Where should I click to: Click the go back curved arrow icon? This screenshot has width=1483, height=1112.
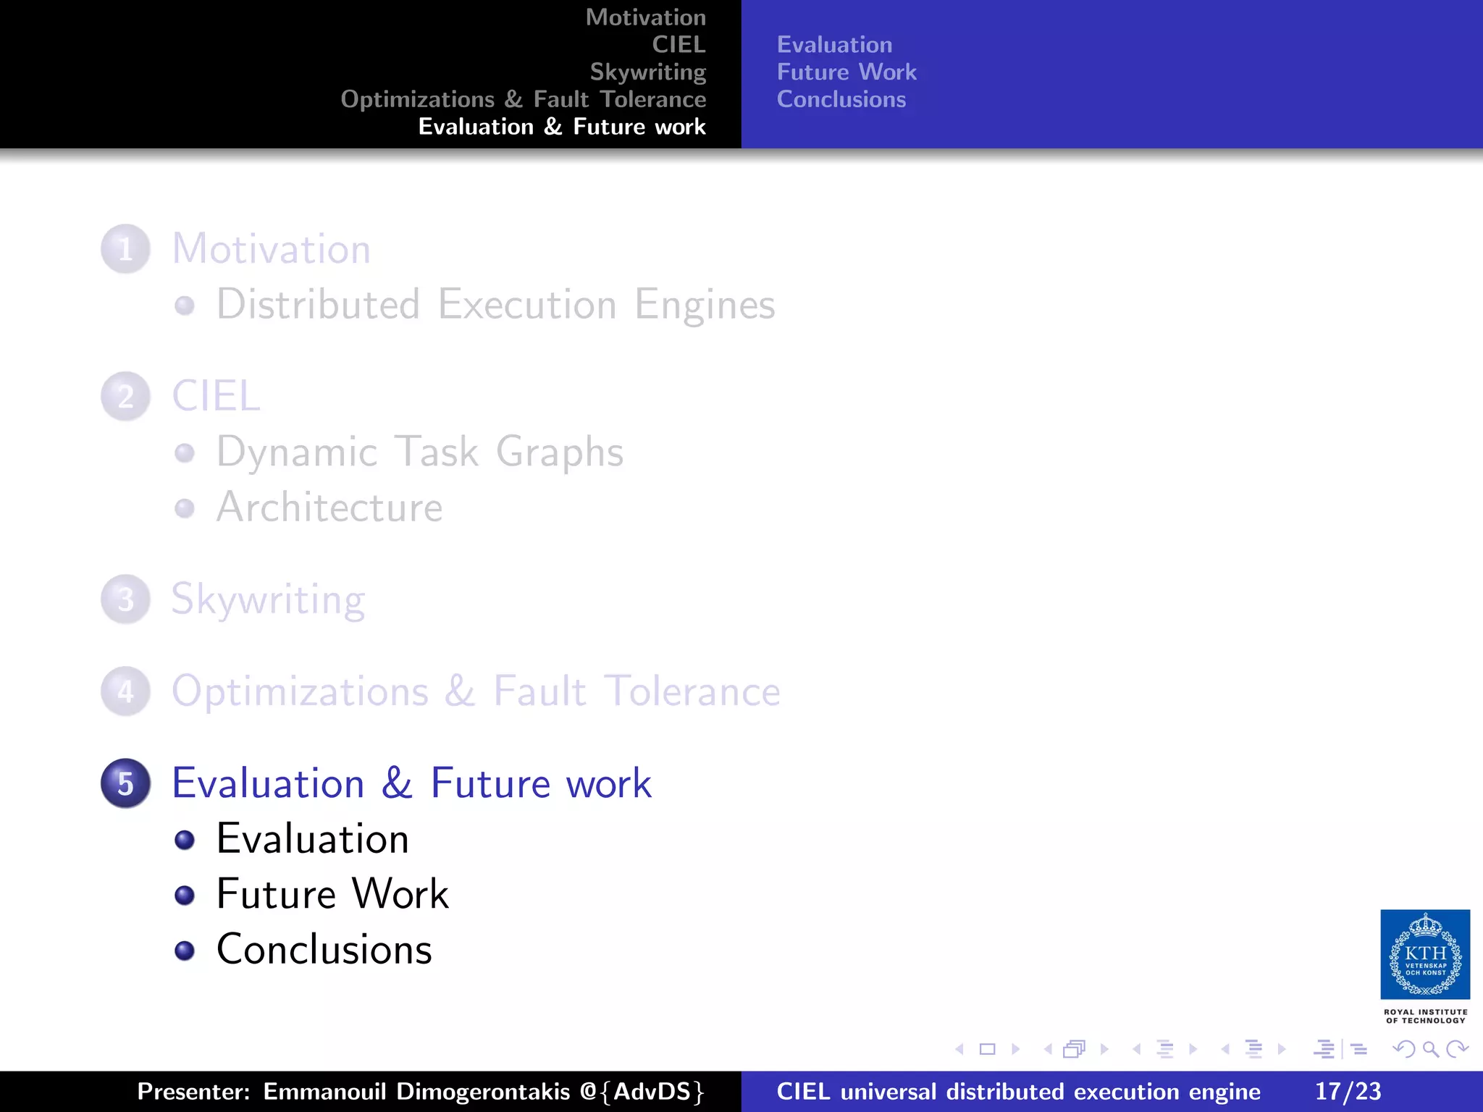point(1404,1049)
